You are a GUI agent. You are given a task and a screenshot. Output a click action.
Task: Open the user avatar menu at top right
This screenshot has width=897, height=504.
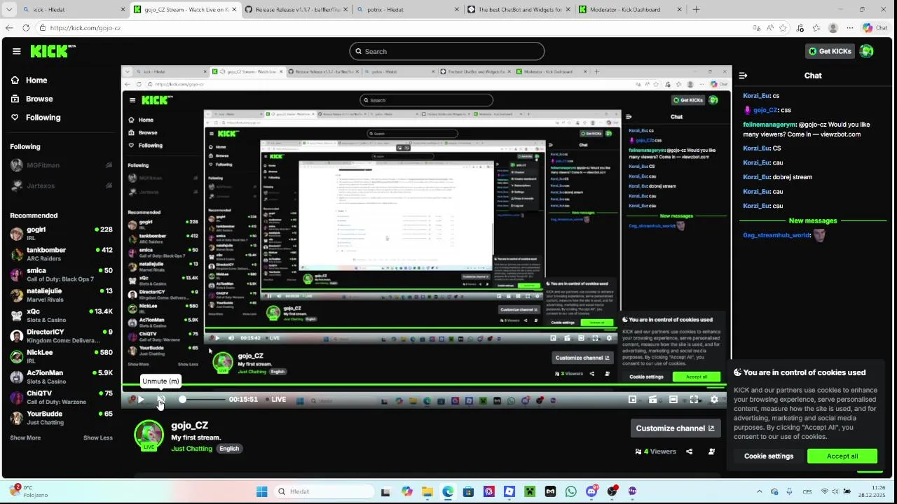(867, 51)
